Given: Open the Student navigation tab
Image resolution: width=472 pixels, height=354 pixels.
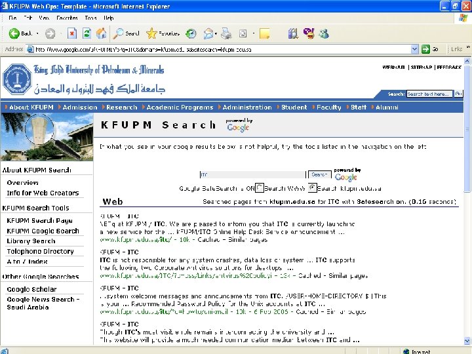Looking at the screenshot, I should pos(294,107).
